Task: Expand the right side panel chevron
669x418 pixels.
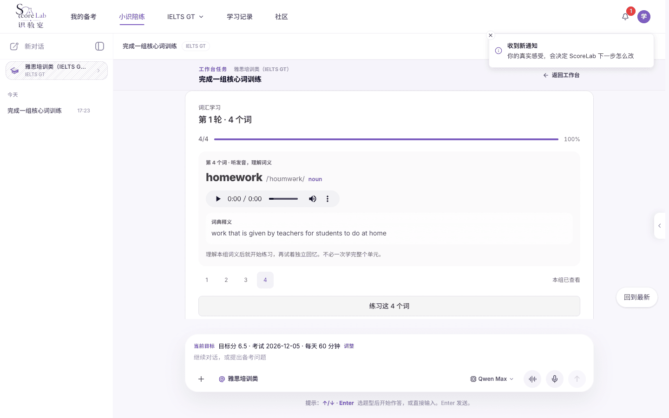Action: click(660, 226)
